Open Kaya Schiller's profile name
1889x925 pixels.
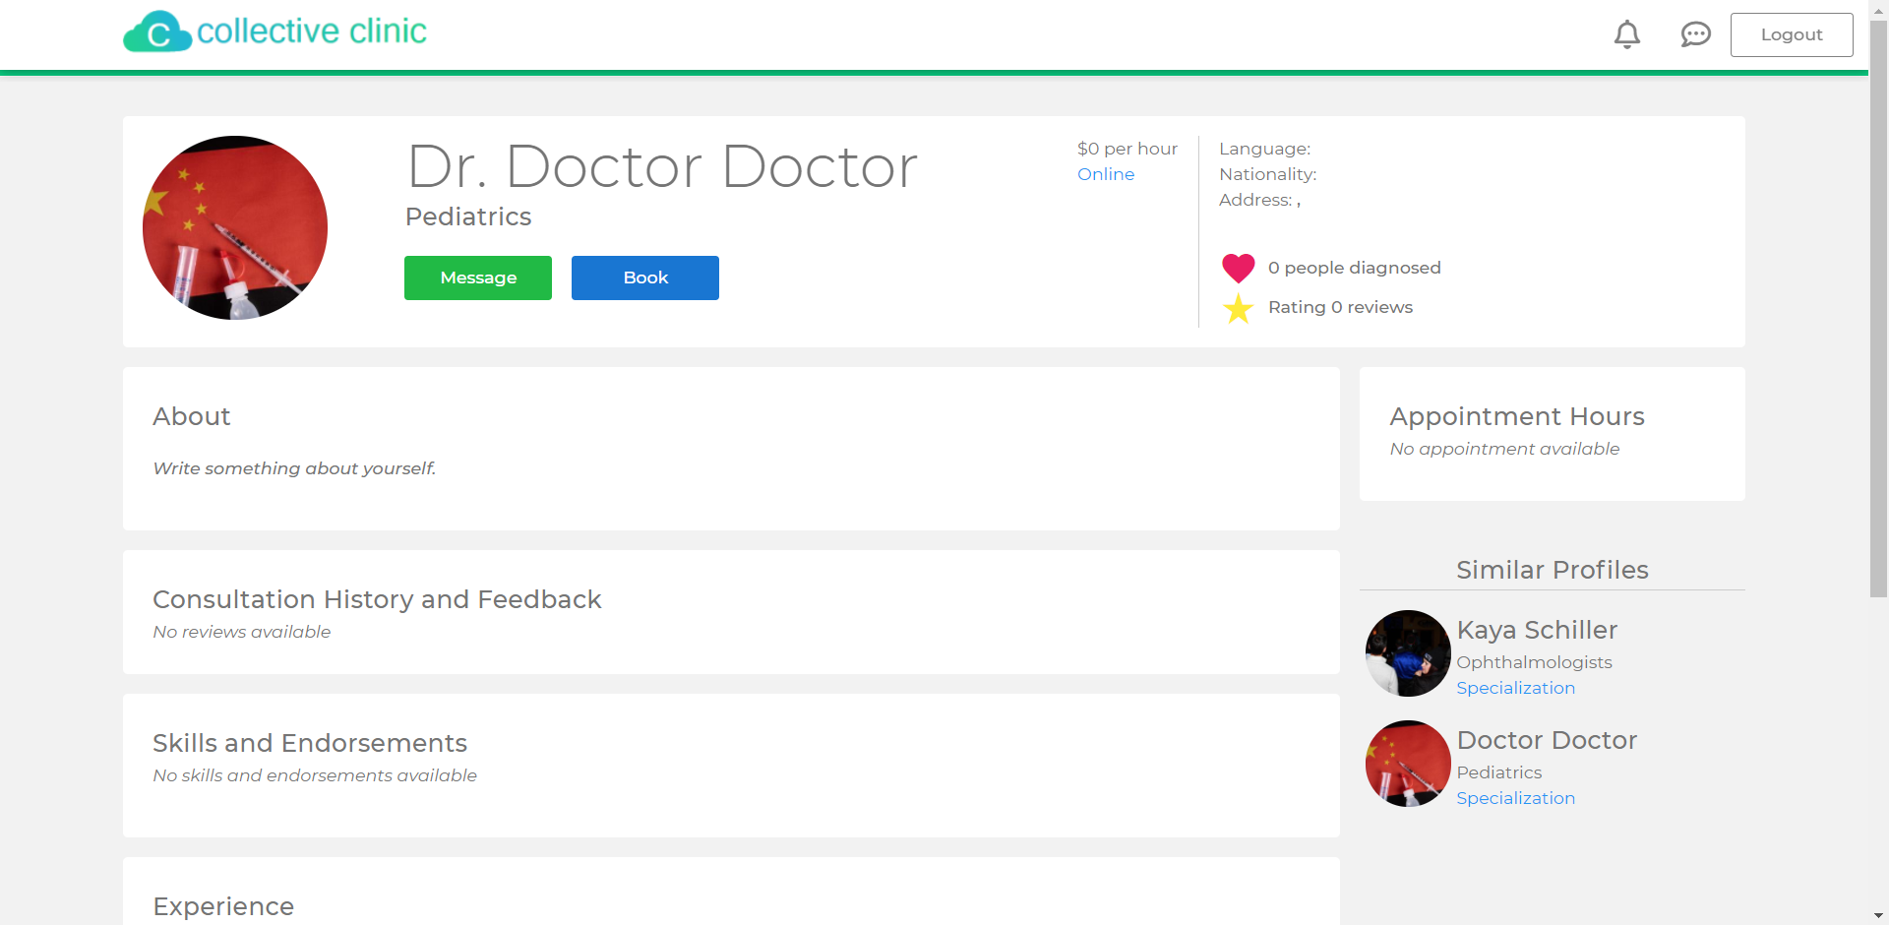[x=1537, y=630]
